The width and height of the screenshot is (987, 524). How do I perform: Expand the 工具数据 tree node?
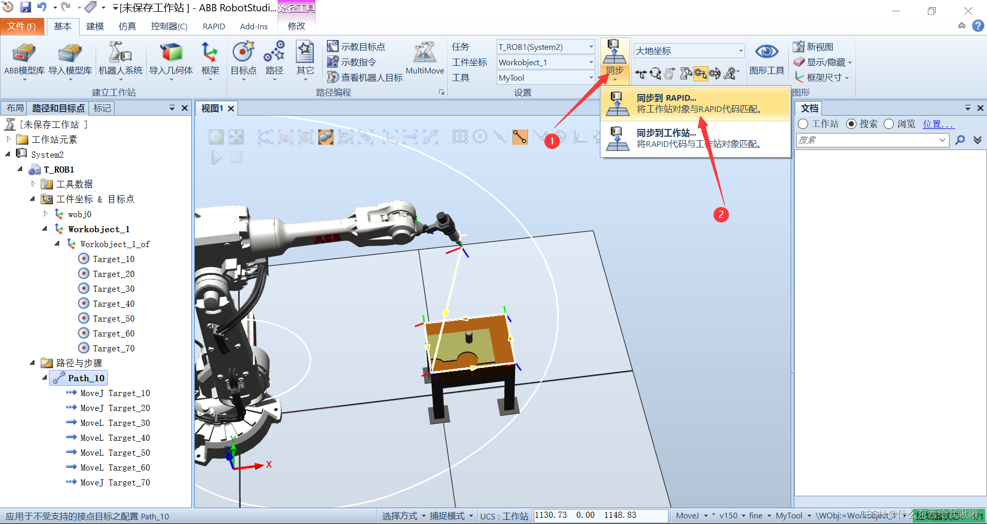[33, 184]
